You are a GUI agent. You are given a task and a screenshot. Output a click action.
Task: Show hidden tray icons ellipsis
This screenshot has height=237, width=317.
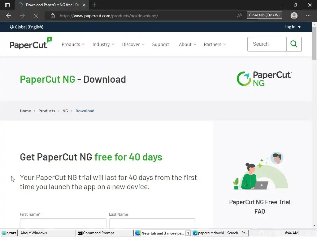coord(254,233)
